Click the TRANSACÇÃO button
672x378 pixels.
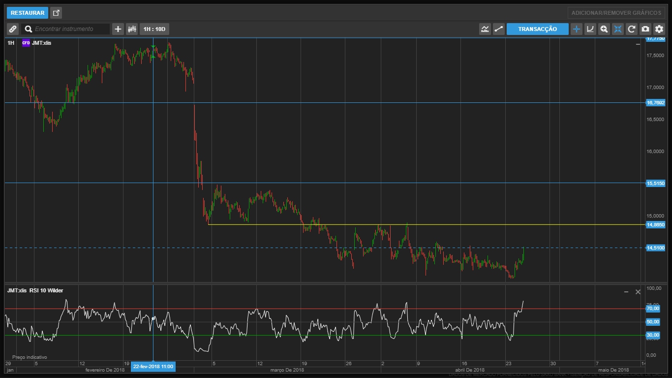click(x=537, y=29)
